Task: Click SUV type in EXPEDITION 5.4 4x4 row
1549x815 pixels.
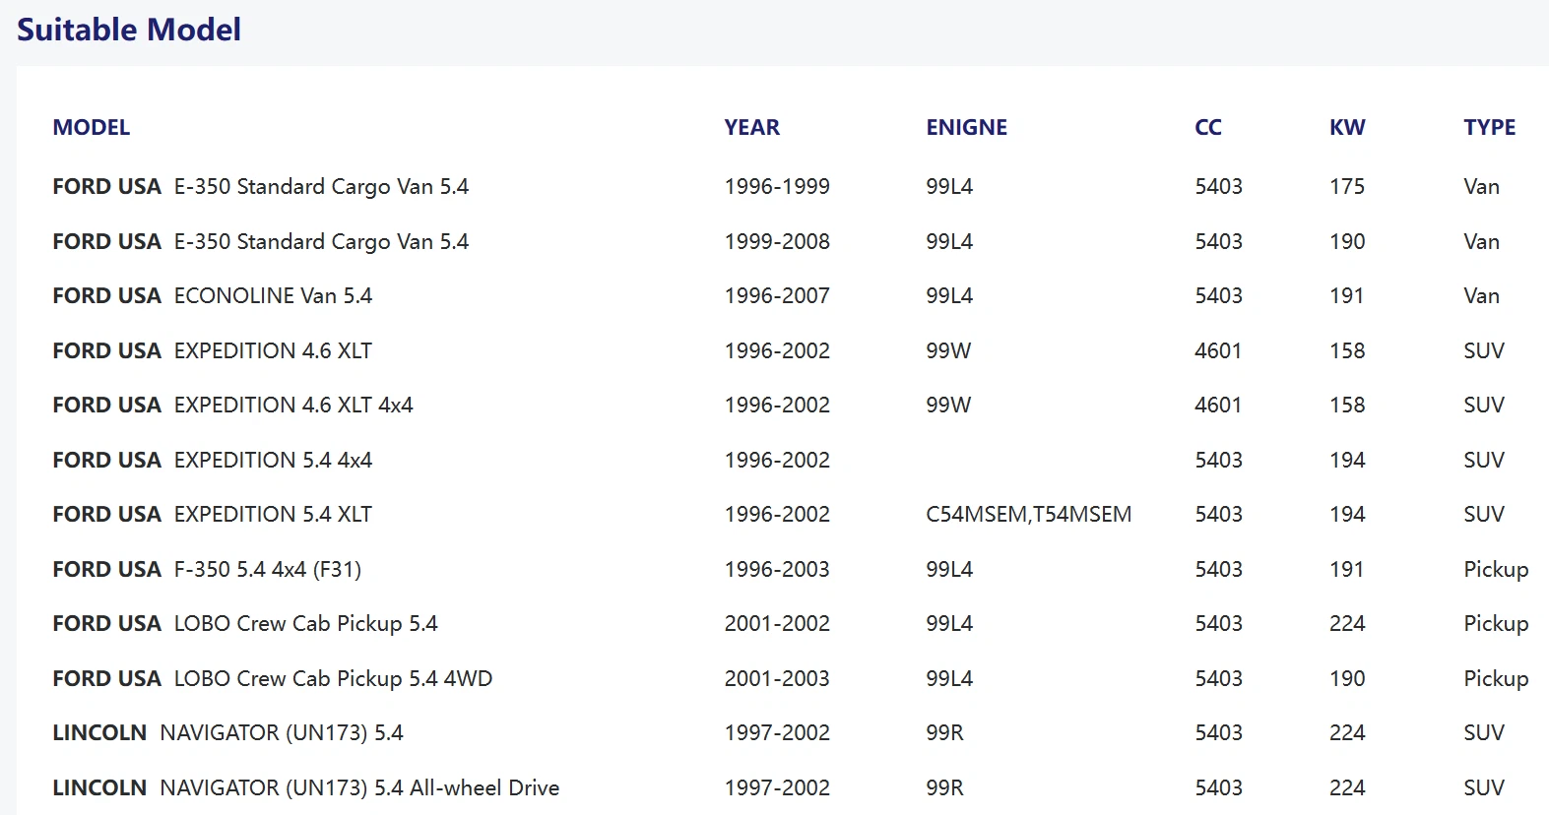Action: pos(1484,460)
